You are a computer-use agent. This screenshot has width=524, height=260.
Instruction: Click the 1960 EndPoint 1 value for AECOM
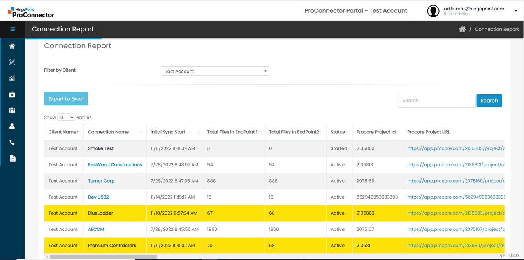[x=212, y=229]
